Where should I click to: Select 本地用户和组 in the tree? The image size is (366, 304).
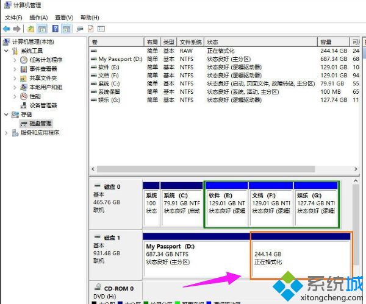[46, 87]
